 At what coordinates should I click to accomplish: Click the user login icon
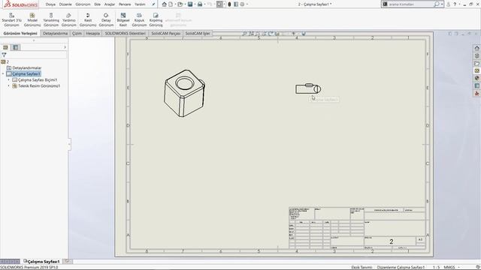click(x=448, y=4)
